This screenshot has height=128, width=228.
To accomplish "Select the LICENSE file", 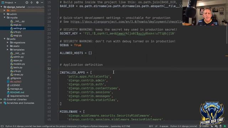I will 15,85.
